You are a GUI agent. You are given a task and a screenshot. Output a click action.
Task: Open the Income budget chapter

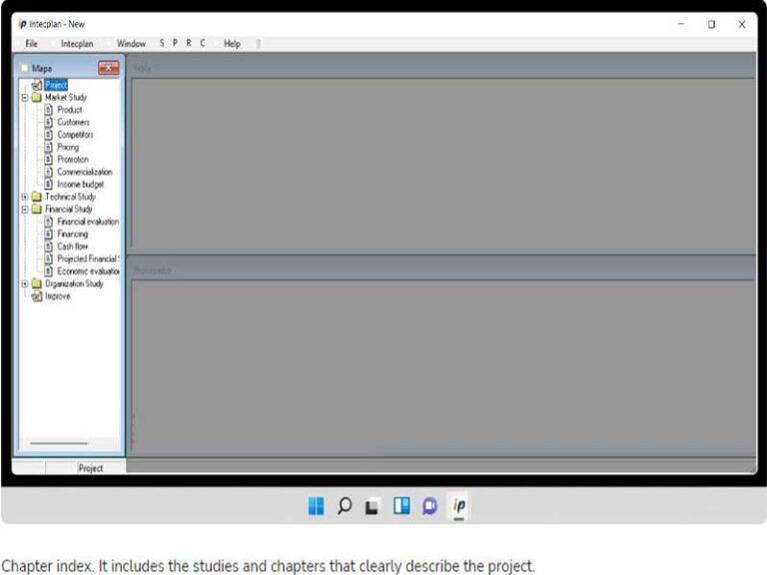pos(80,185)
